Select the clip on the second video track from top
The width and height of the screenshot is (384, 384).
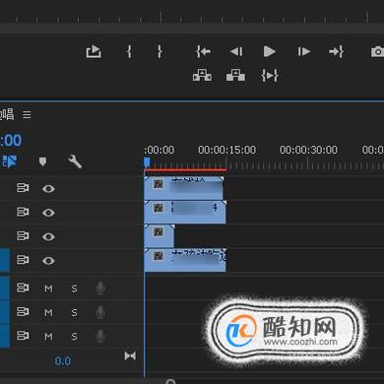point(185,212)
